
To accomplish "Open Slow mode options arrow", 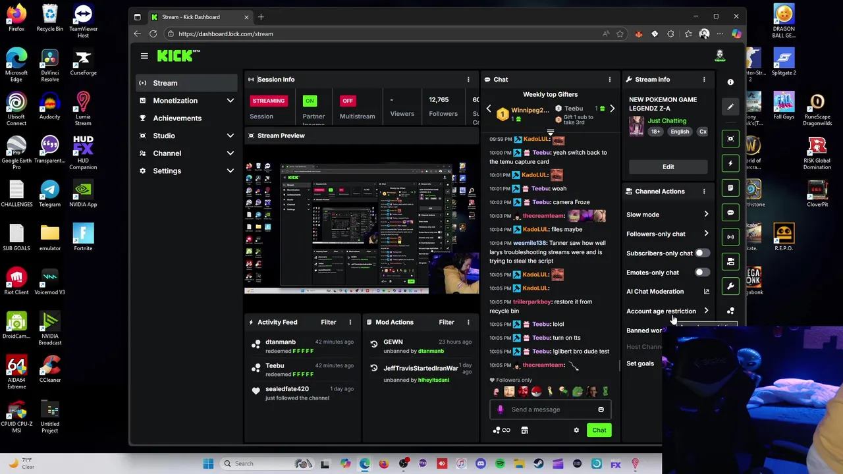I will tap(706, 215).
